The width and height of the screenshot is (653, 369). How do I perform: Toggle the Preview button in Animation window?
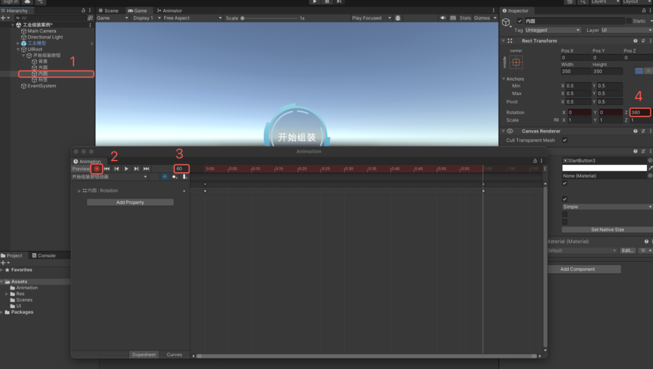[81, 169]
